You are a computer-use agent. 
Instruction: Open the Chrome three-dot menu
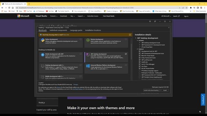(205, 8)
